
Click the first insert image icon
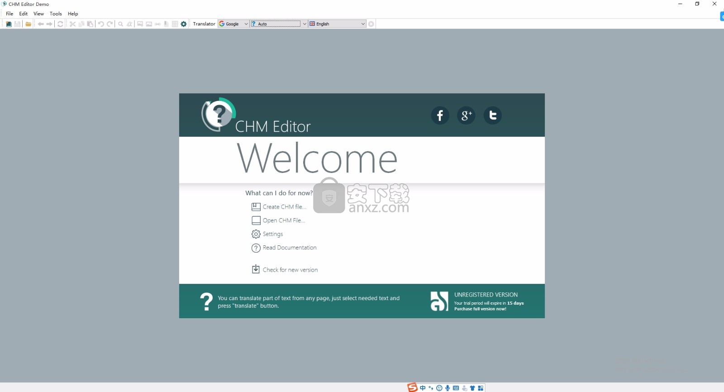coord(140,24)
